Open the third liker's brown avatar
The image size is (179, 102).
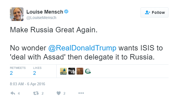(x=80, y=71)
